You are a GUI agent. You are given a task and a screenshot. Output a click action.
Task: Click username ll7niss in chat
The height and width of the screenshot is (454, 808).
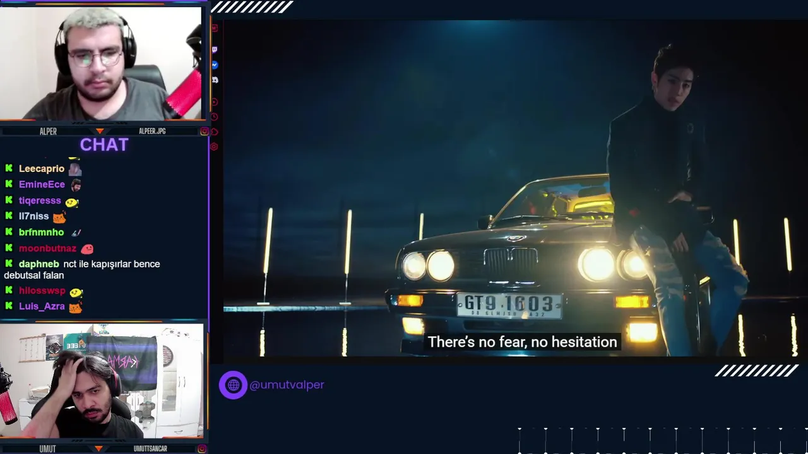[x=33, y=216]
